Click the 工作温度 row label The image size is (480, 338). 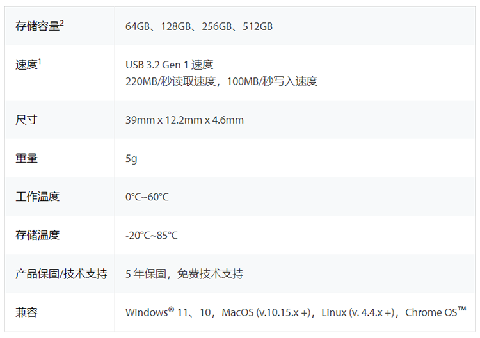point(37,197)
